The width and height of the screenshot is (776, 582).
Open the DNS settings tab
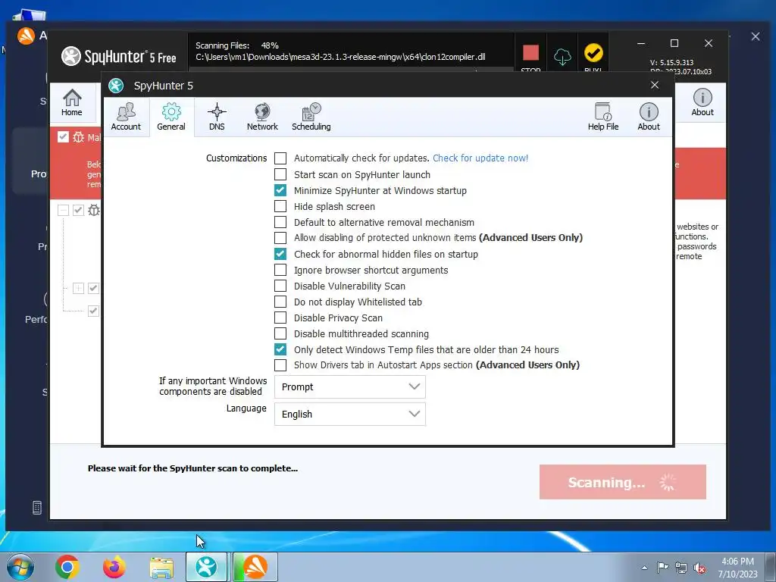217,117
